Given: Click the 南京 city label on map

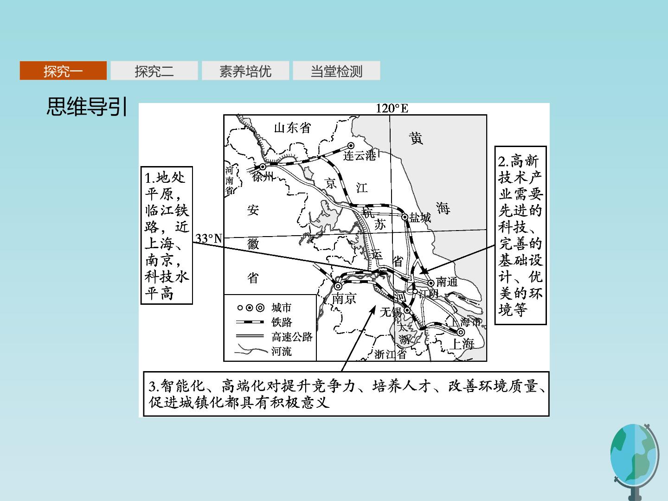Looking at the screenshot, I should click(x=344, y=299).
